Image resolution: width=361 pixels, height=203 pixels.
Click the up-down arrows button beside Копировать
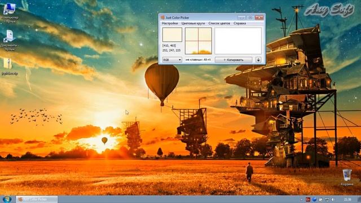258,60
